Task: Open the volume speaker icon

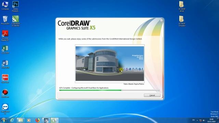Action: [x=204, y=120]
